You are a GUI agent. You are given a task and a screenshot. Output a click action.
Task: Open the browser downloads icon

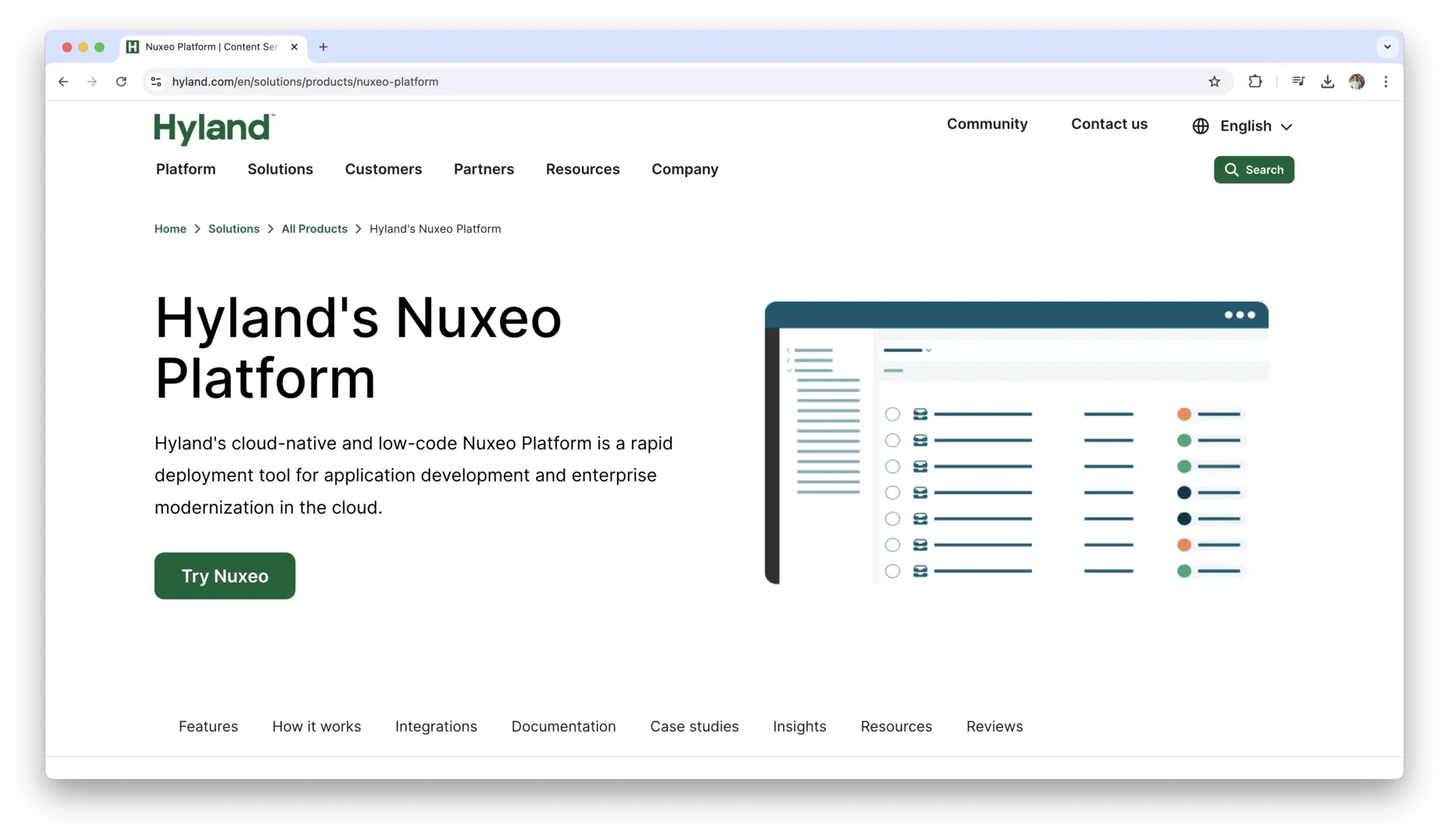(1328, 82)
